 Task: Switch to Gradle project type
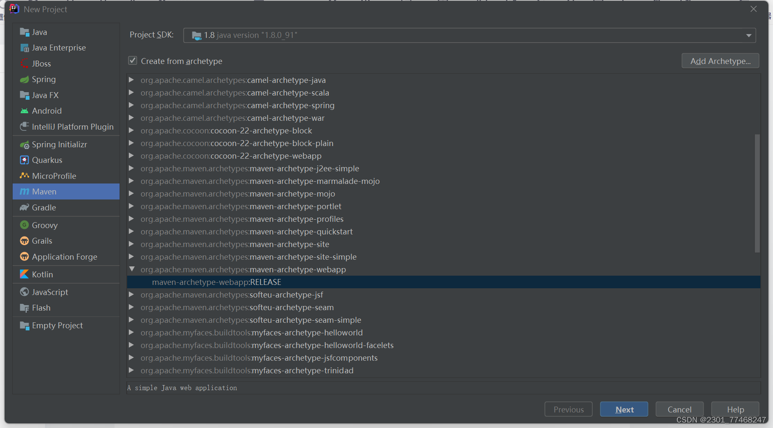point(66,207)
